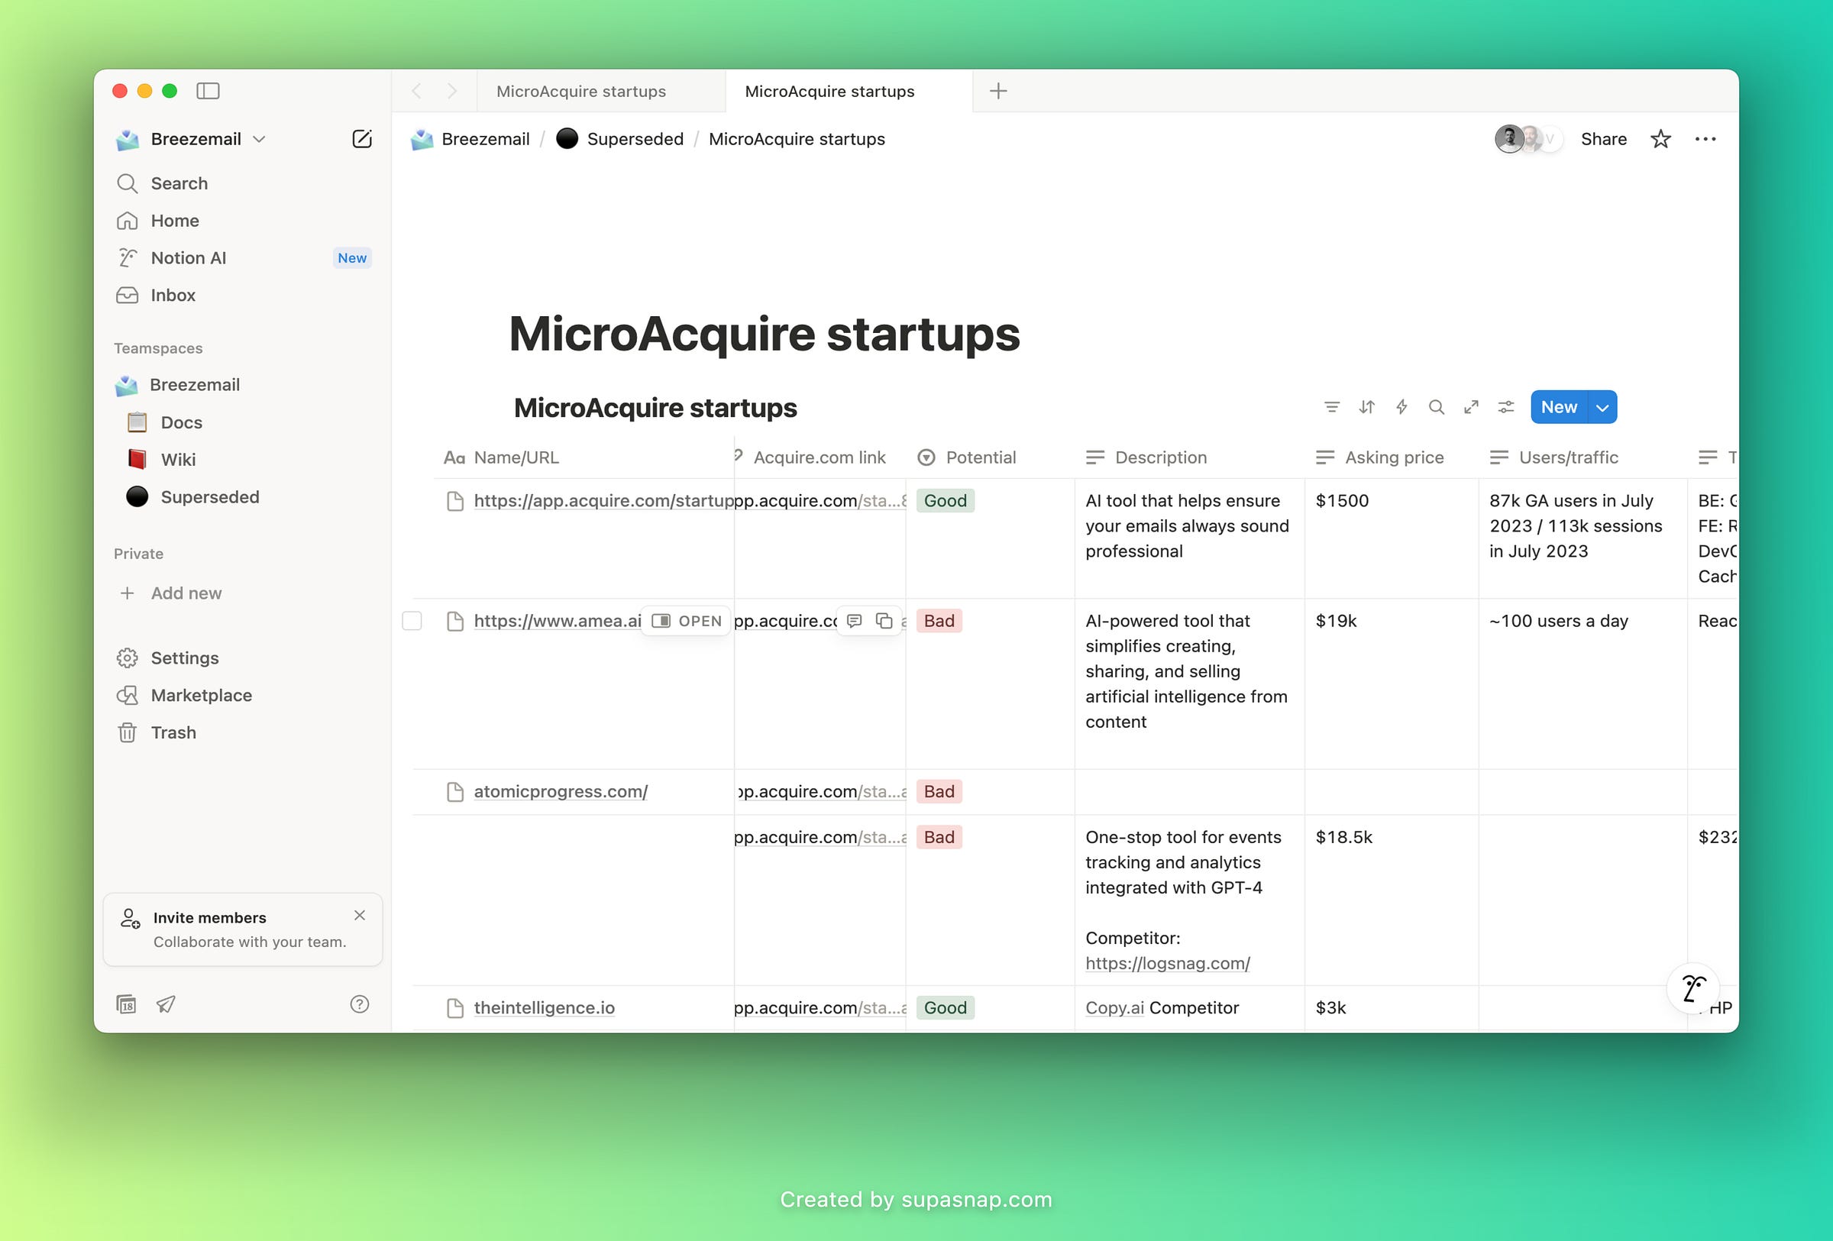The width and height of the screenshot is (1833, 1241).
Task: Click the sort arrows icon
Action: pyautogui.click(x=1366, y=407)
